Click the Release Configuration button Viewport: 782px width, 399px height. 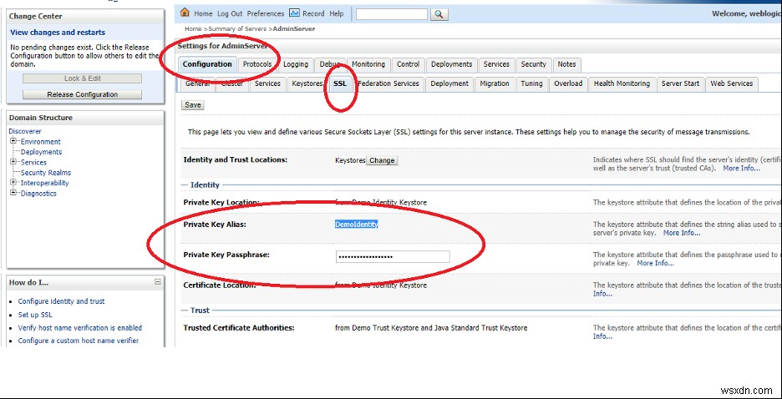click(x=82, y=94)
